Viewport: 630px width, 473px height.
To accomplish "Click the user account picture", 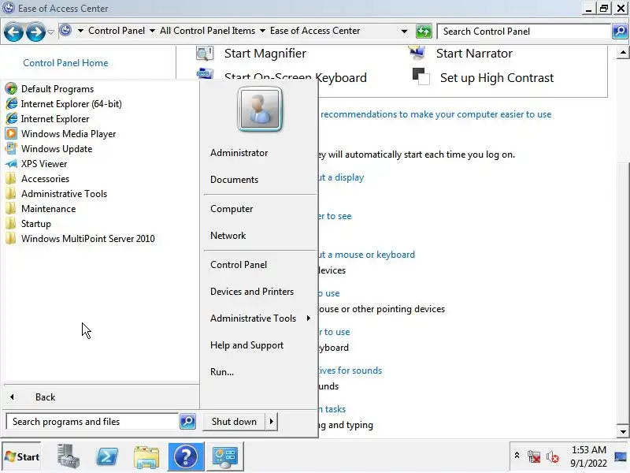I will (x=260, y=110).
